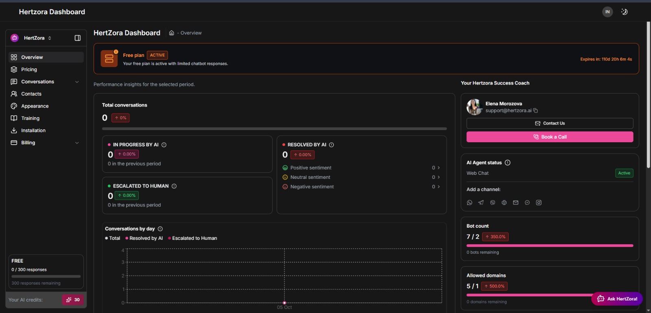Toggle Escalated to Human chart legend
This screenshot has height=313, width=651.
[192, 238]
